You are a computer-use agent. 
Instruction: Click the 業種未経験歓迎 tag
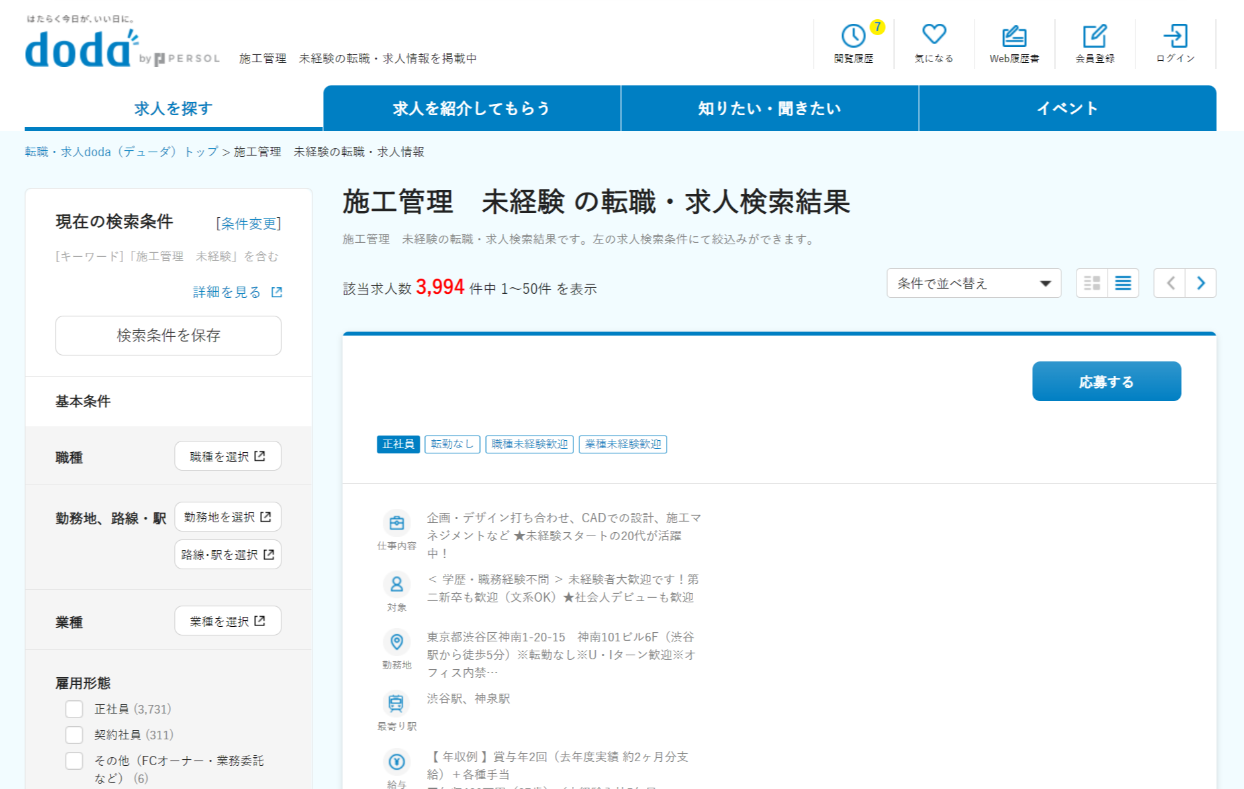(x=623, y=444)
